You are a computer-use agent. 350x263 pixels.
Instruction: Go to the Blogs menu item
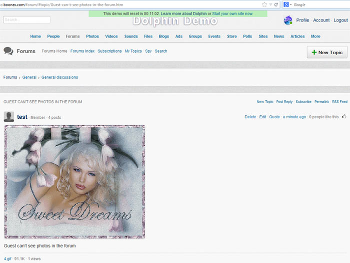click(164, 36)
